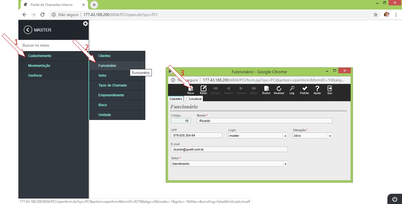This screenshot has height=204, width=402.
Task: Open a new browser tab
Action: point(94,5)
